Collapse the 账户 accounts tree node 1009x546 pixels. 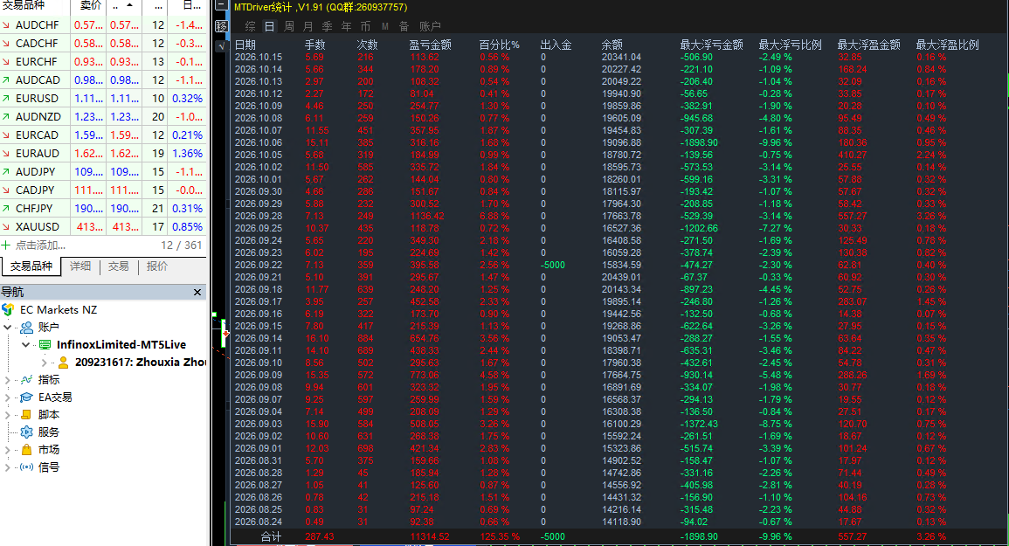tap(8, 327)
